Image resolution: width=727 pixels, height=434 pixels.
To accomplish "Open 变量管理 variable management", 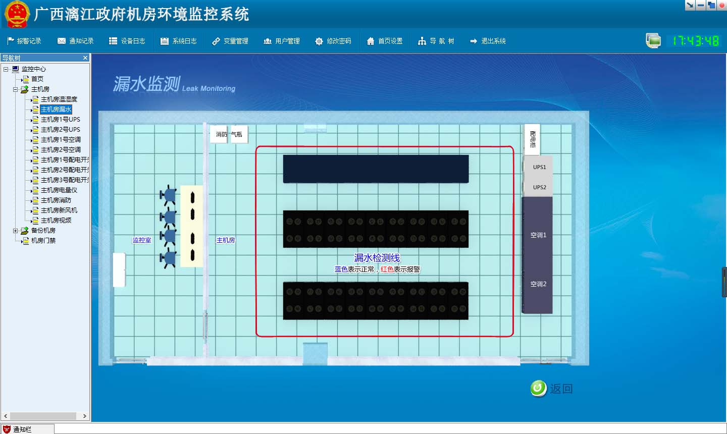I will 230,41.
